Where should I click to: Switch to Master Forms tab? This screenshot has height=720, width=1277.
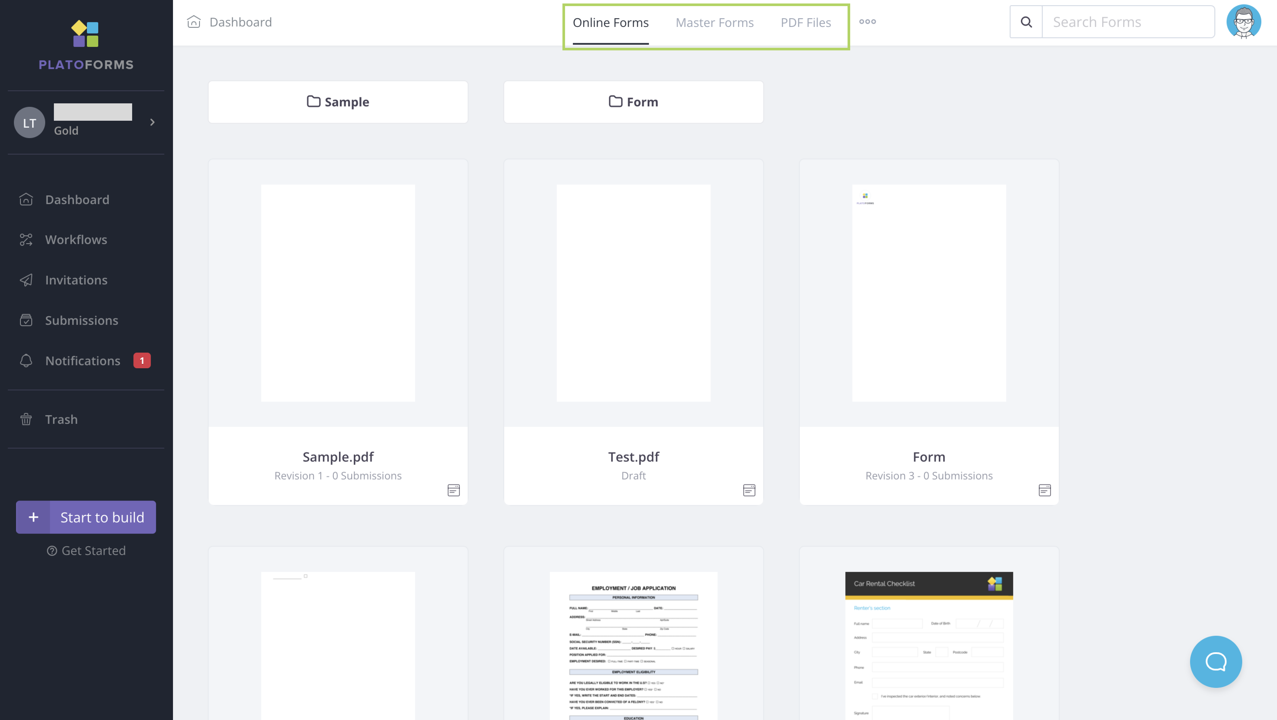[714, 23]
